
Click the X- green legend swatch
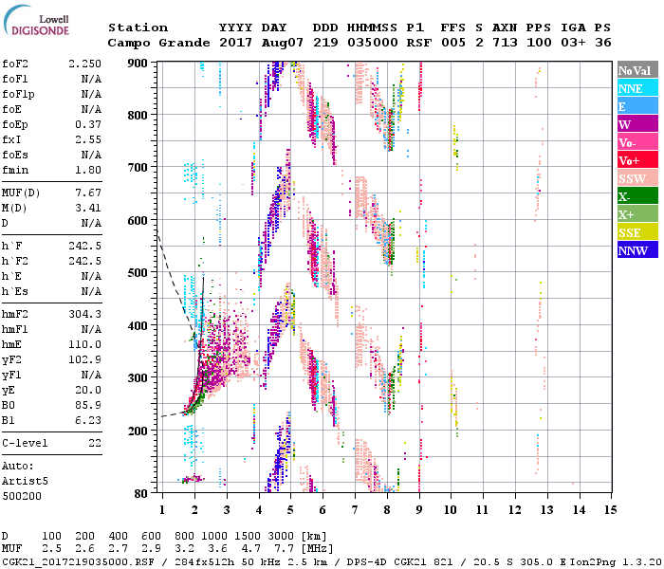coord(636,197)
